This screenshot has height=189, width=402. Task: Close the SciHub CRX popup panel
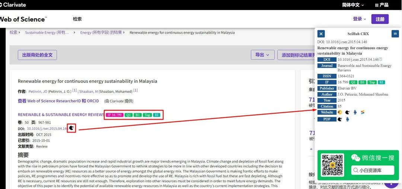click(x=321, y=34)
